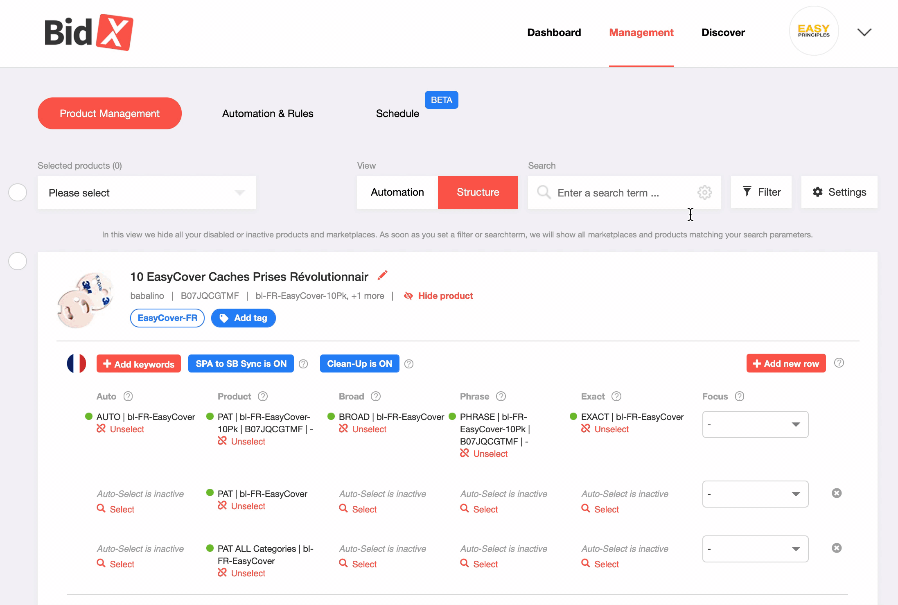Click Add tag button

(244, 318)
